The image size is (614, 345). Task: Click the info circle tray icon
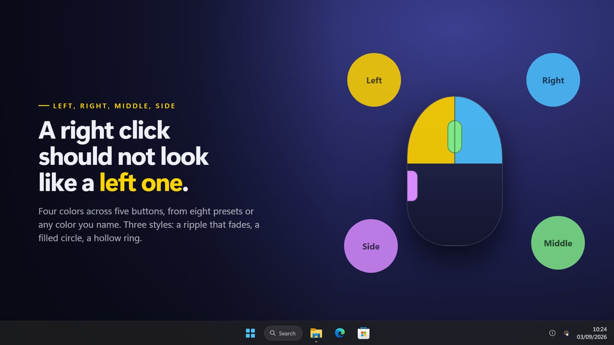552,333
